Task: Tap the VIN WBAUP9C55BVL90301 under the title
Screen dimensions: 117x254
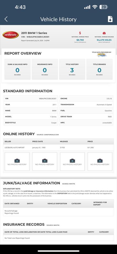Action: [x=35, y=37]
